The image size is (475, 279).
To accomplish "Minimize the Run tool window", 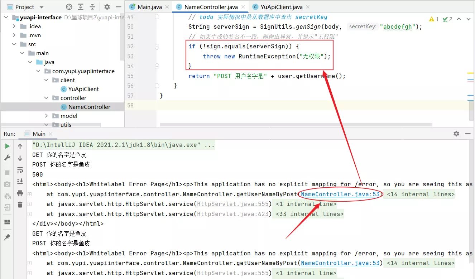I will point(467,133).
